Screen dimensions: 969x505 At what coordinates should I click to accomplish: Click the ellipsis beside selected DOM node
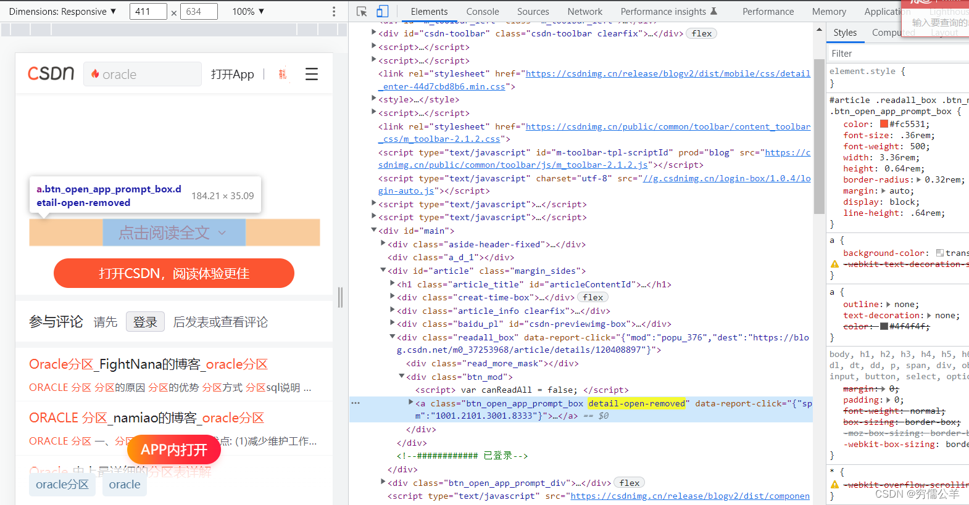[355, 403]
